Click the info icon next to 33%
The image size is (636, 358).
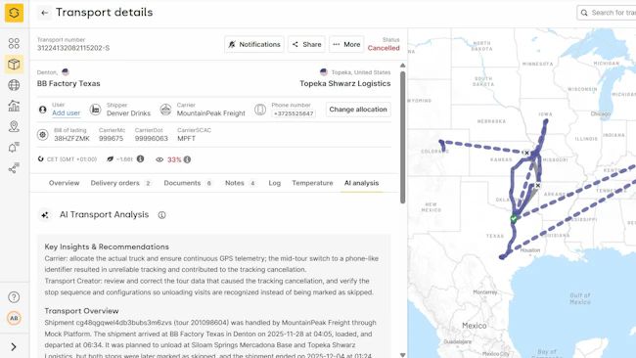187,159
